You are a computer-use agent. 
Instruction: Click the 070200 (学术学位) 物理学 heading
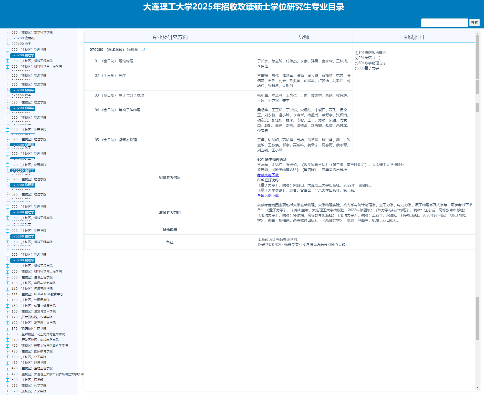[x=114, y=50]
